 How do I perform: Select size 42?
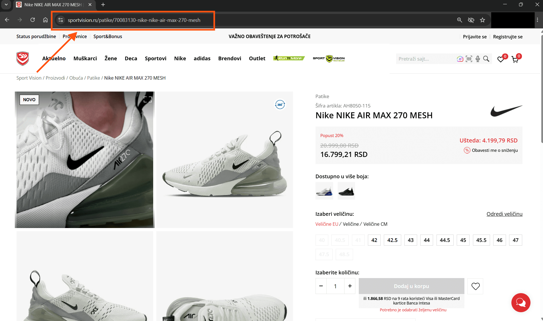click(x=374, y=240)
